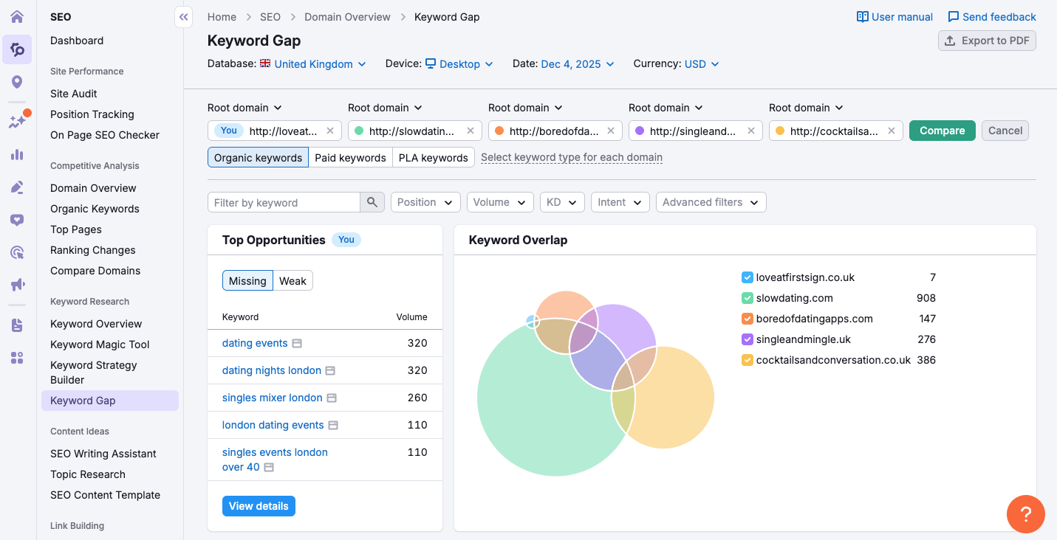Viewport: 1057px width, 540px height.
Task: Open the Intent filter dropdown
Action: click(620, 202)
